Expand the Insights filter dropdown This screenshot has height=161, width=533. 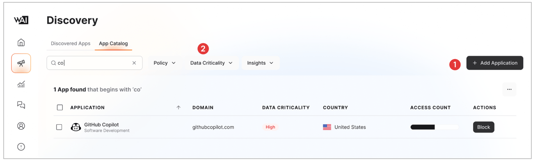coord(260,63)
